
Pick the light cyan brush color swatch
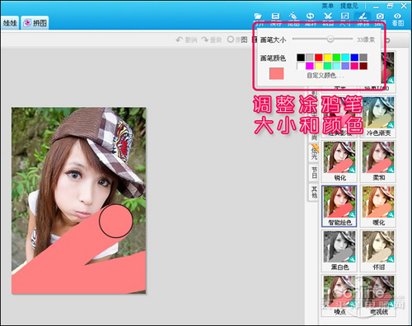pyautogui.click(x=336, y=66)
